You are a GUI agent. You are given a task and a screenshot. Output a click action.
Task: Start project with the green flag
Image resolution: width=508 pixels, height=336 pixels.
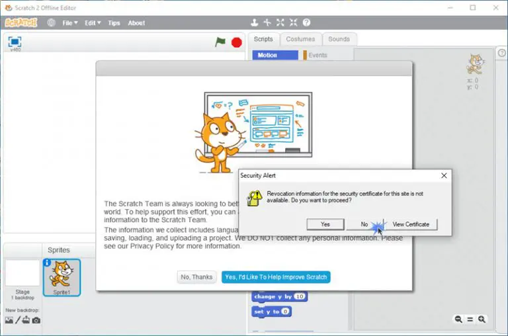coord(220,42)
